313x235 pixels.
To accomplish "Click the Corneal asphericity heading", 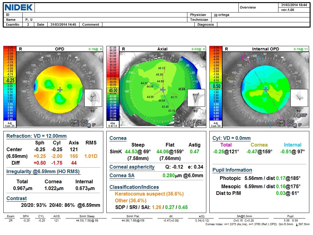I will (132, 167).
